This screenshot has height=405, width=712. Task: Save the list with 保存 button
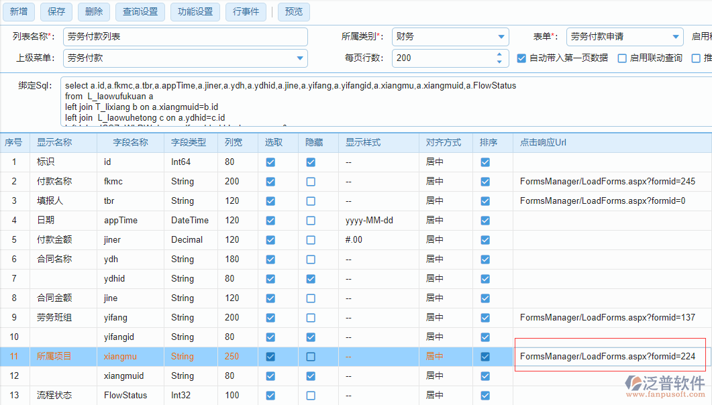pyautogui.click(x=56, y=11)
